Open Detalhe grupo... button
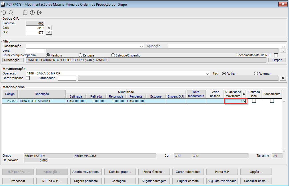The image size is (289, 186). tap(120, 172)
